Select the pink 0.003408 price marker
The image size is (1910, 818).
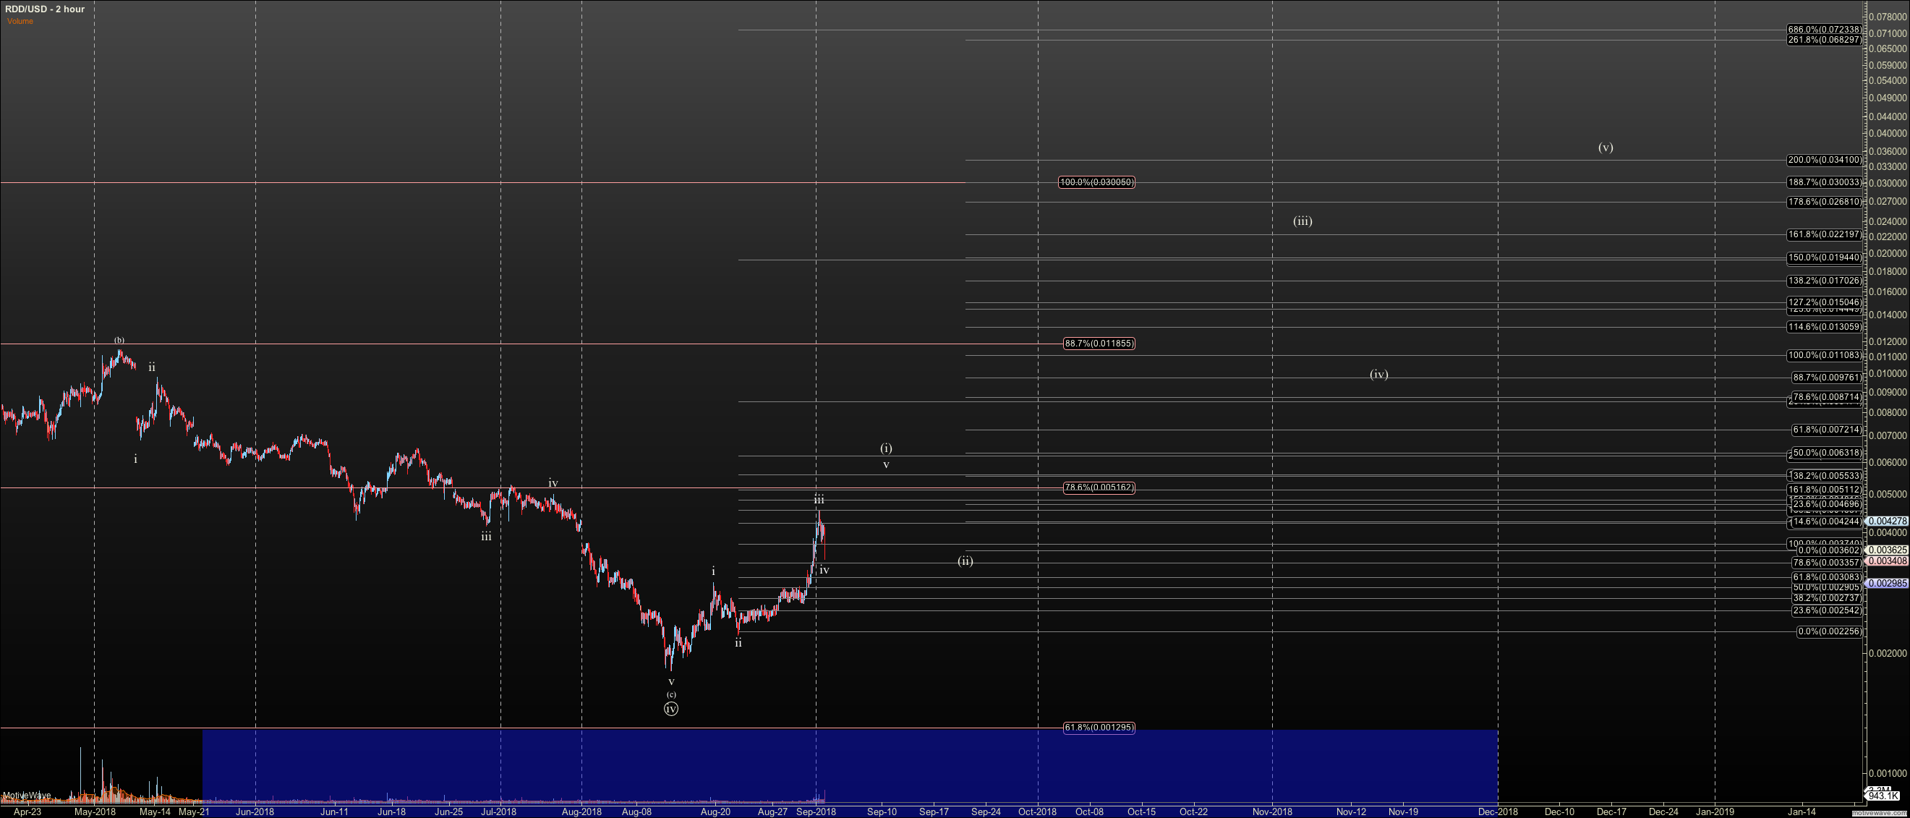click(1886, 561)
